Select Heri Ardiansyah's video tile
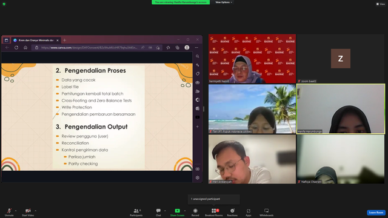 coord(252,159)
